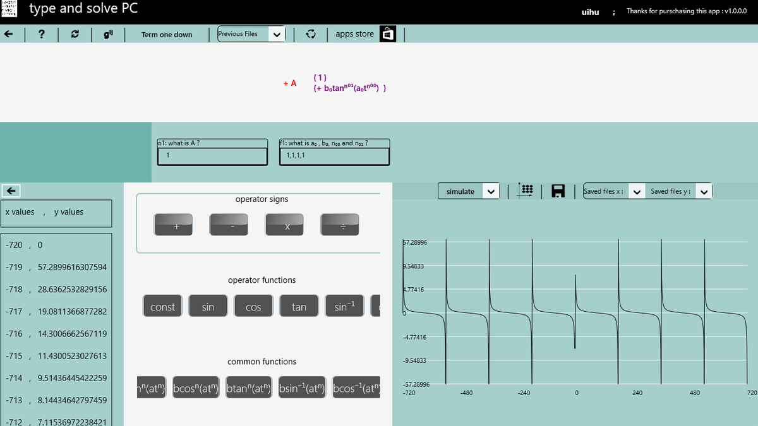The image size is (758, 426).
Task: Open the Saved files x dropdown
Action: (637, 191)
